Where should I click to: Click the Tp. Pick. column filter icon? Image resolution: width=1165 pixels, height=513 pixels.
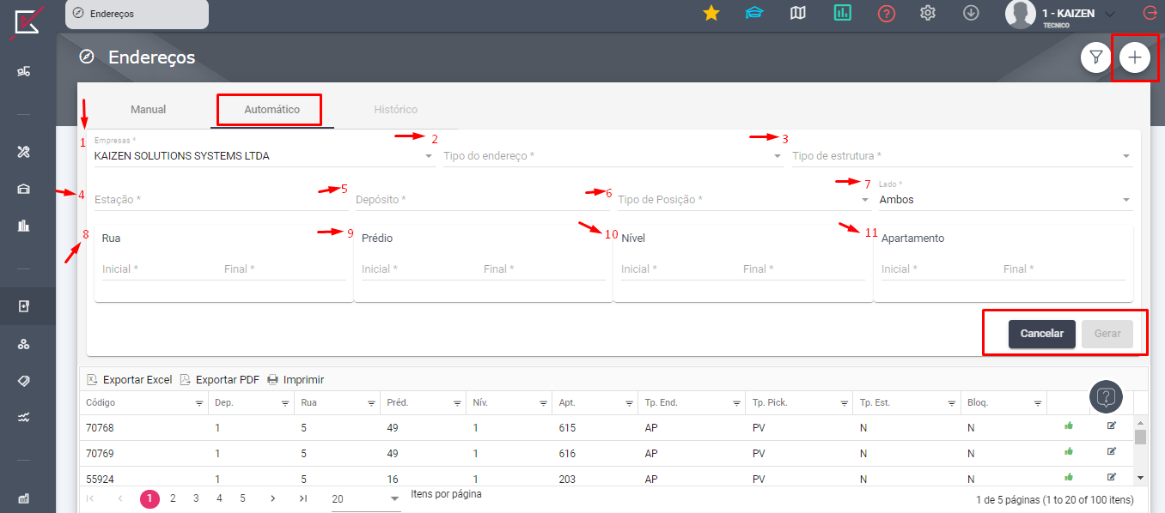844,403
